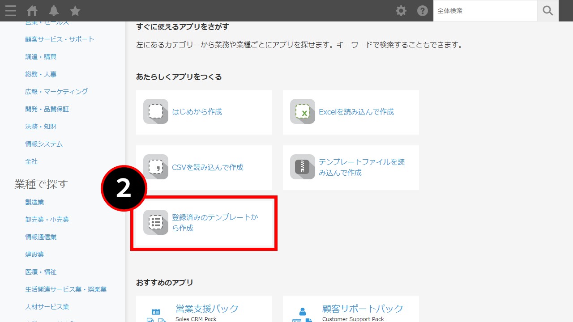Click the search magnifier button

tap(548, 11)
